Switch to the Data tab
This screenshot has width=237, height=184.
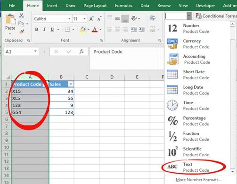145,6
